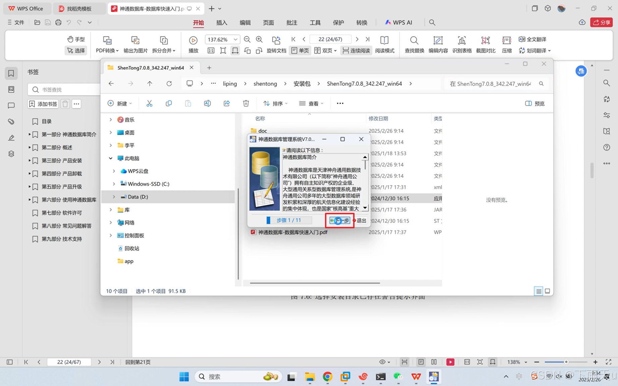Viewport: 618px width, 386px height.
Task: Adjust zoom slider in WPS status bar
Action: tap(566, 362)
